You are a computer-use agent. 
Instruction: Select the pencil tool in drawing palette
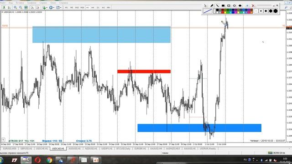coord(212,5)
